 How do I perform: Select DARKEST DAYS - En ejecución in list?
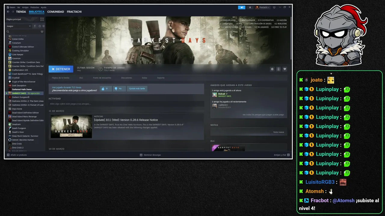pos(25,93)
